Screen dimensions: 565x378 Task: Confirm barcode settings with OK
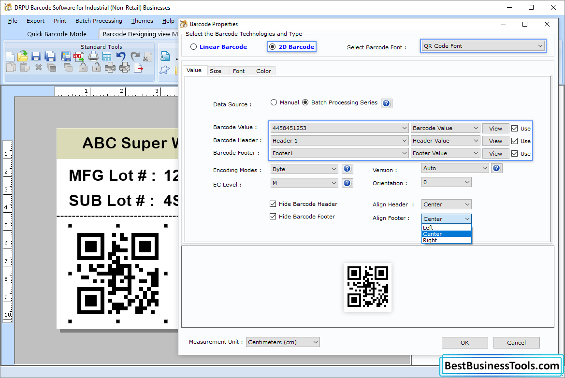464,342
